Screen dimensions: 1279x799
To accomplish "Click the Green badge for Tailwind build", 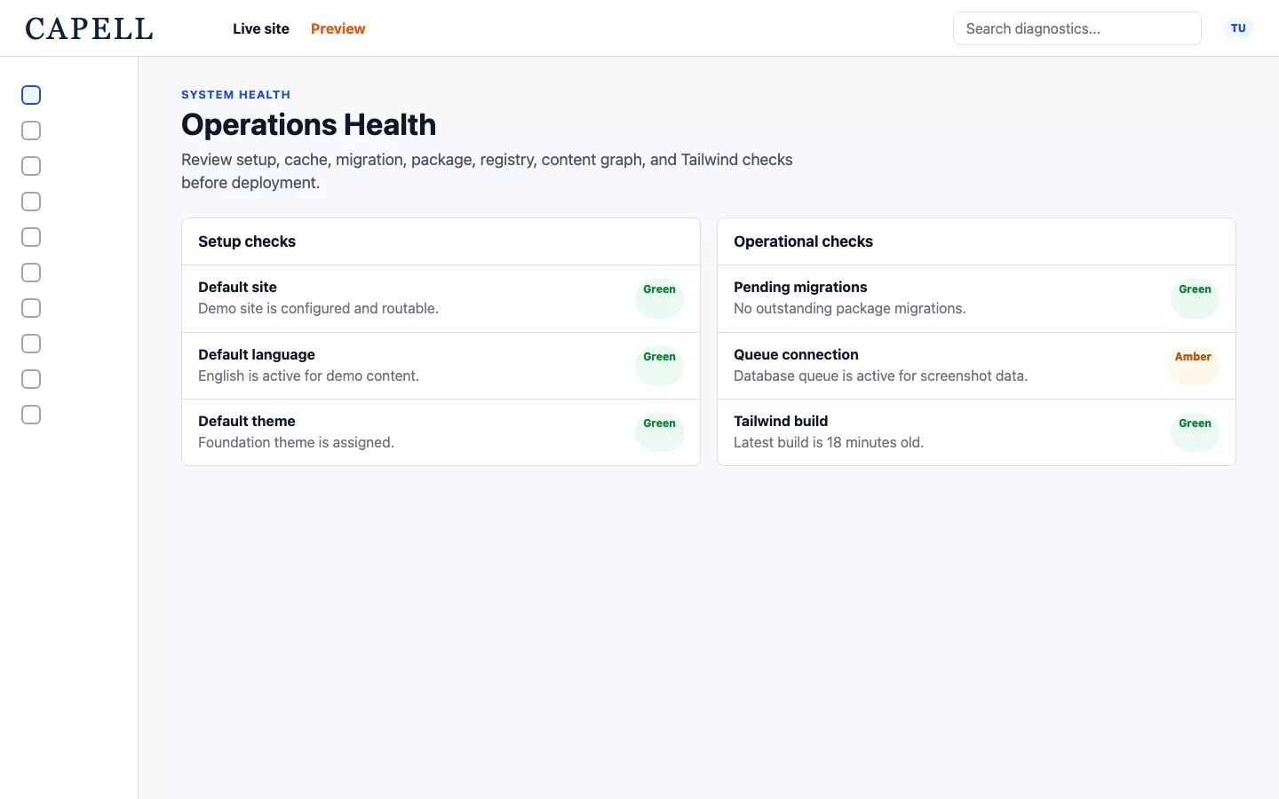I will (x=1195, y=432).
